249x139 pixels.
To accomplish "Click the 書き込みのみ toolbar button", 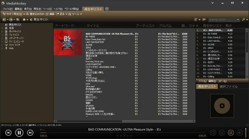I will tap(35, 14).
